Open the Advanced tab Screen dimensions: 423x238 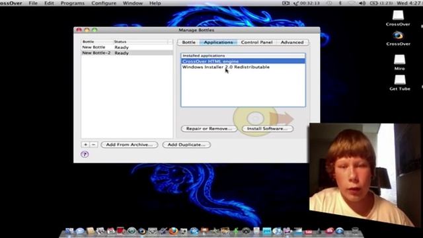tap(292, 42)
